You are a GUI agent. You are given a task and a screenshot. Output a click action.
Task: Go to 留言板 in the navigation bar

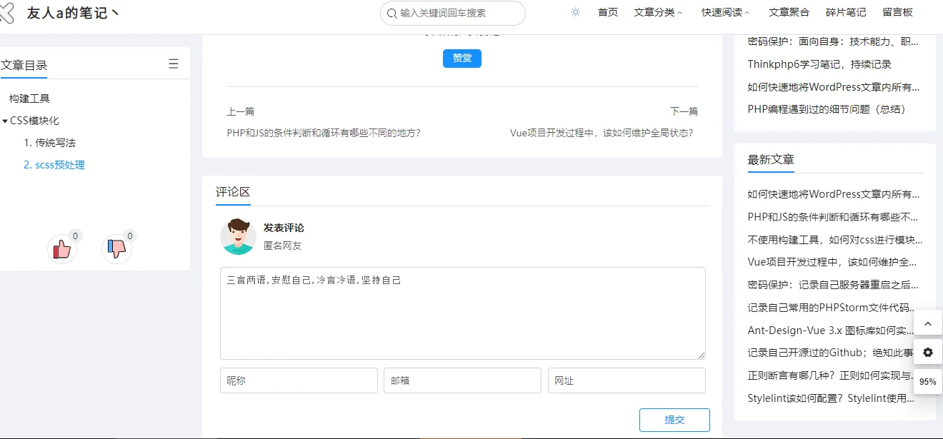click(x=897, y=11)
